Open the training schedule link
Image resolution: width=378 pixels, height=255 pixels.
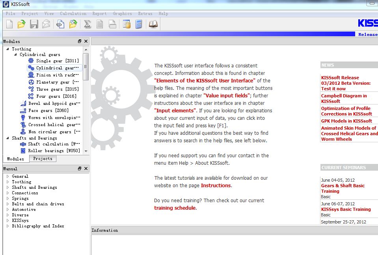click(175, 208)
